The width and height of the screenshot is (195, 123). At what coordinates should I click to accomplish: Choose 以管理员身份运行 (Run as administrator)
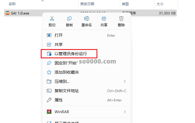87,54
